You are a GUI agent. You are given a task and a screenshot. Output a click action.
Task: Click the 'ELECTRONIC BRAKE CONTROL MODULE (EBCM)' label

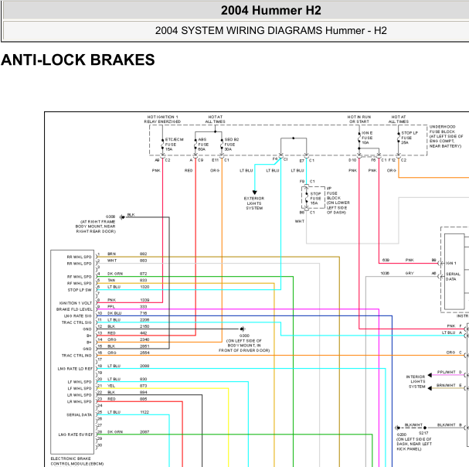[x=77, y=461]
